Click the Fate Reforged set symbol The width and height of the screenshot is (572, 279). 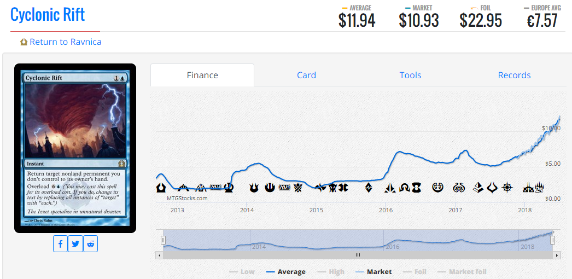(320, 188)
